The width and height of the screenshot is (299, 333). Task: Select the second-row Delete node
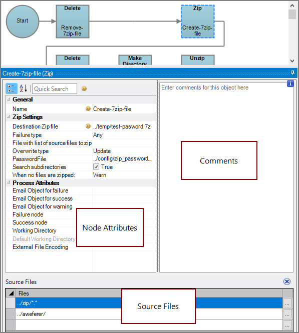73,60
